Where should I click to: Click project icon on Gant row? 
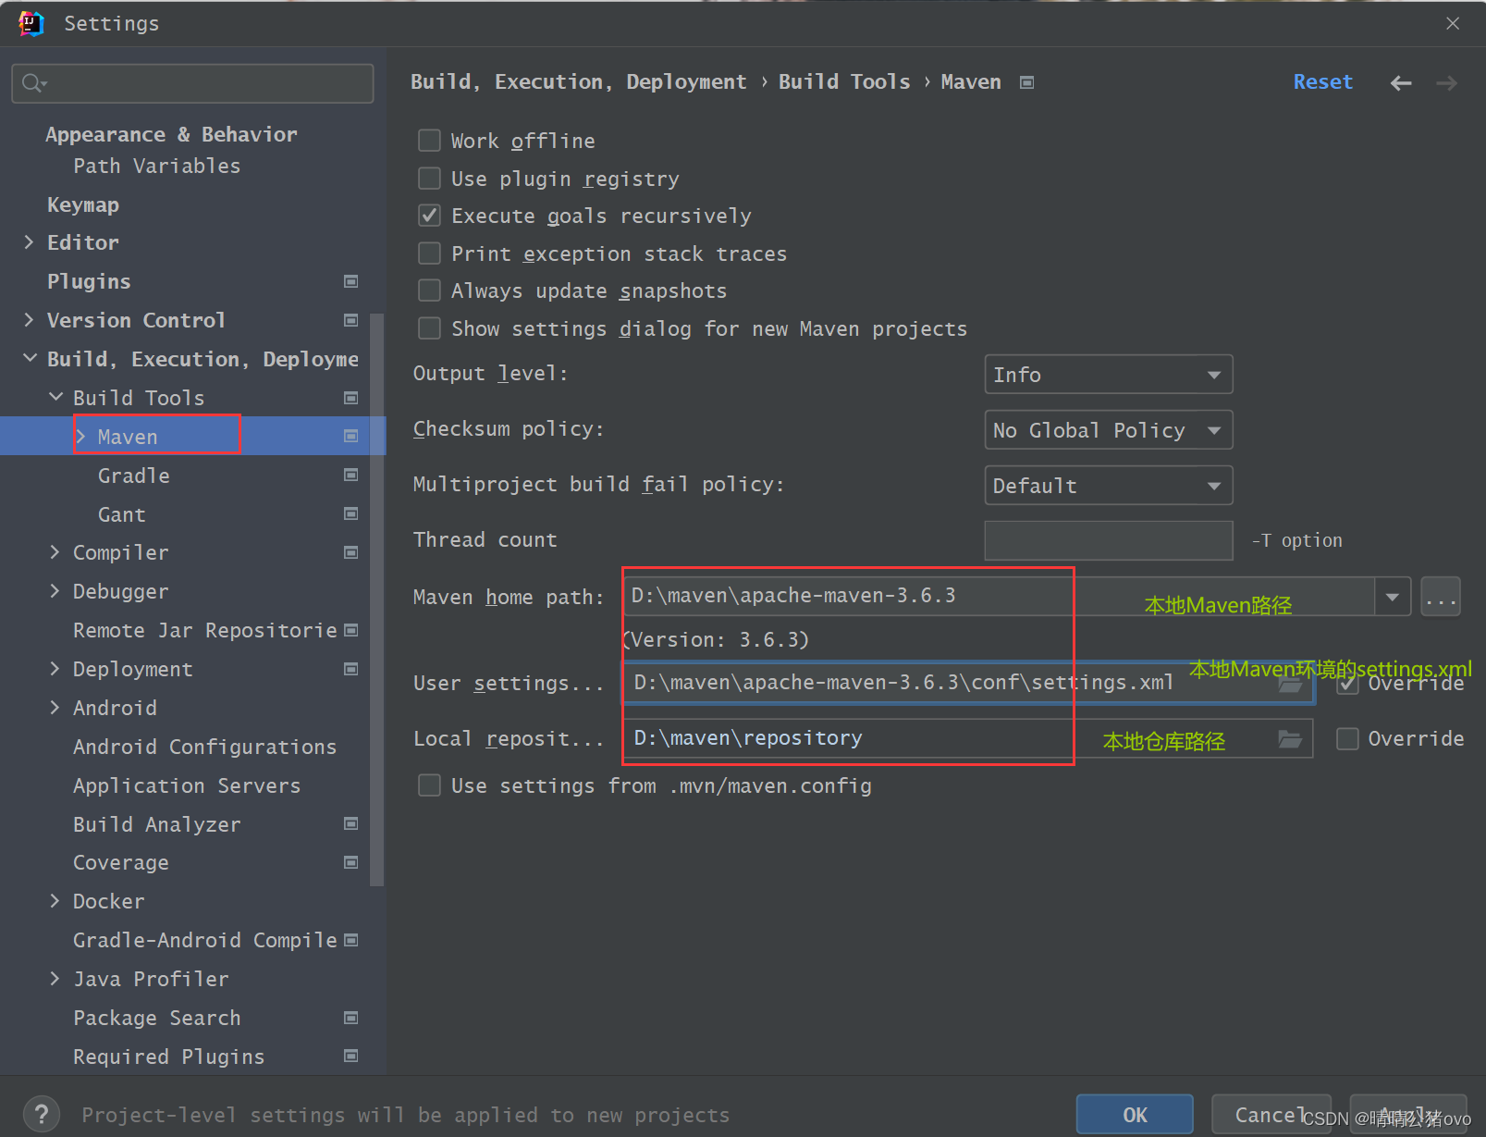(x=350, y=513)
